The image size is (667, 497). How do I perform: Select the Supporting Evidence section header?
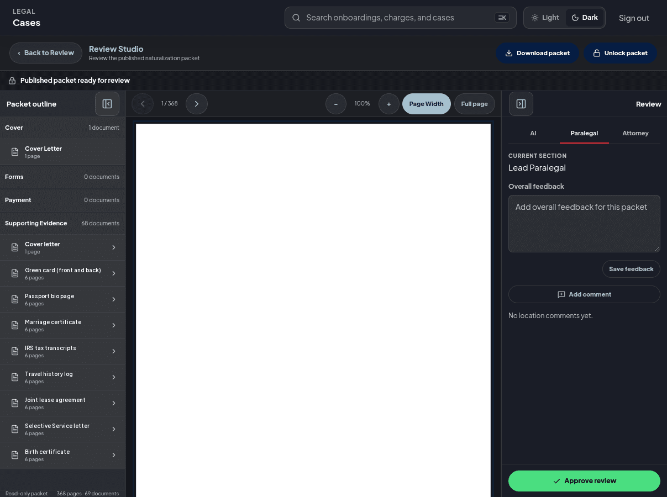point(62,223)
